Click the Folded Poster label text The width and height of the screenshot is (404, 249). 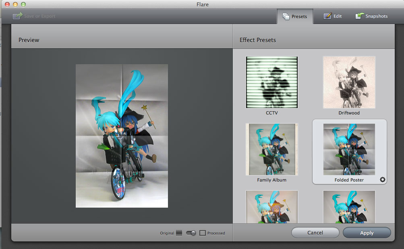pyautogui.click(x=349, y=180)
